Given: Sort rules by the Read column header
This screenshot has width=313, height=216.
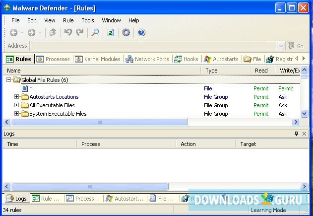Looking at the screenshot, I should 262,71.
